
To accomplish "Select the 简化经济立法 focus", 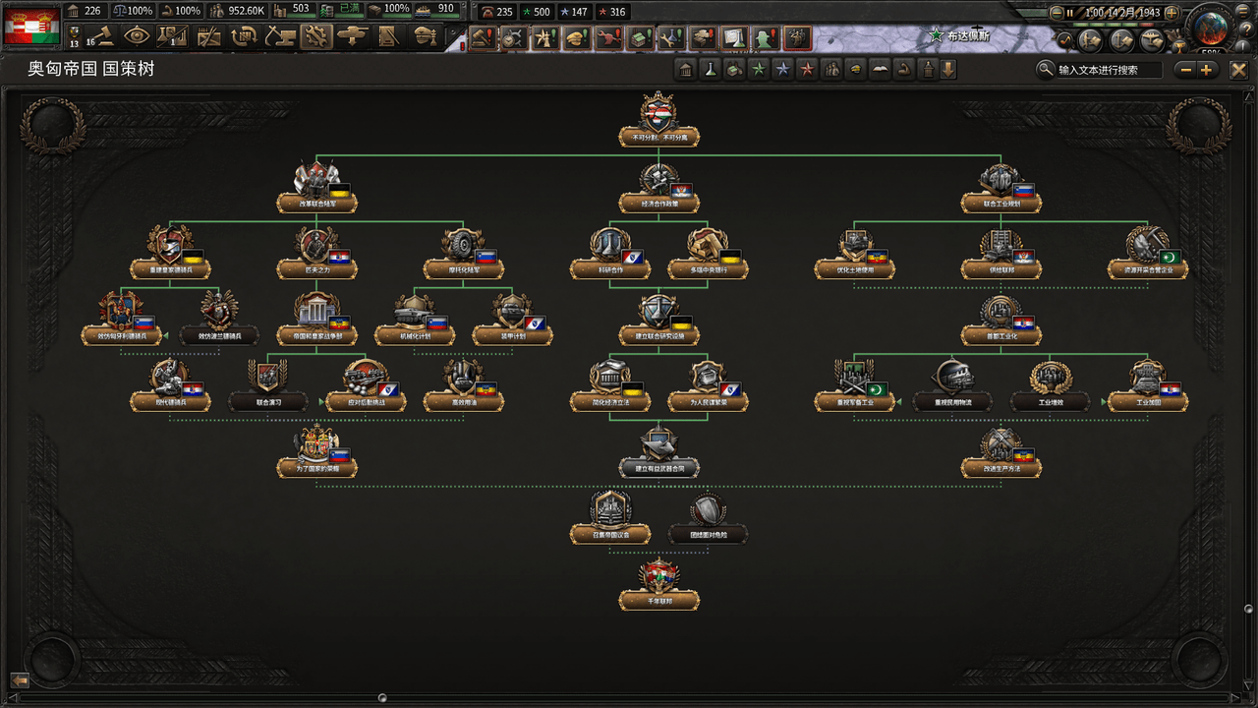I will 609,384.
